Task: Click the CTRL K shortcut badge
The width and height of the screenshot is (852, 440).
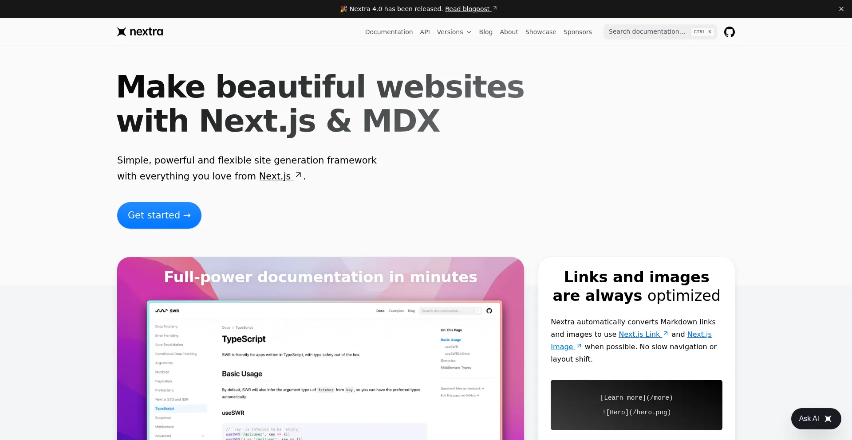Action: [x=703, y=32]
